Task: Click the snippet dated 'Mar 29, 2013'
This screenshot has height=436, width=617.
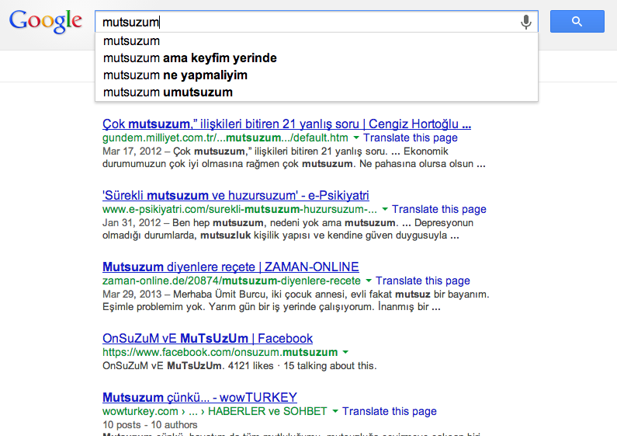Action: tap(296, 301)
